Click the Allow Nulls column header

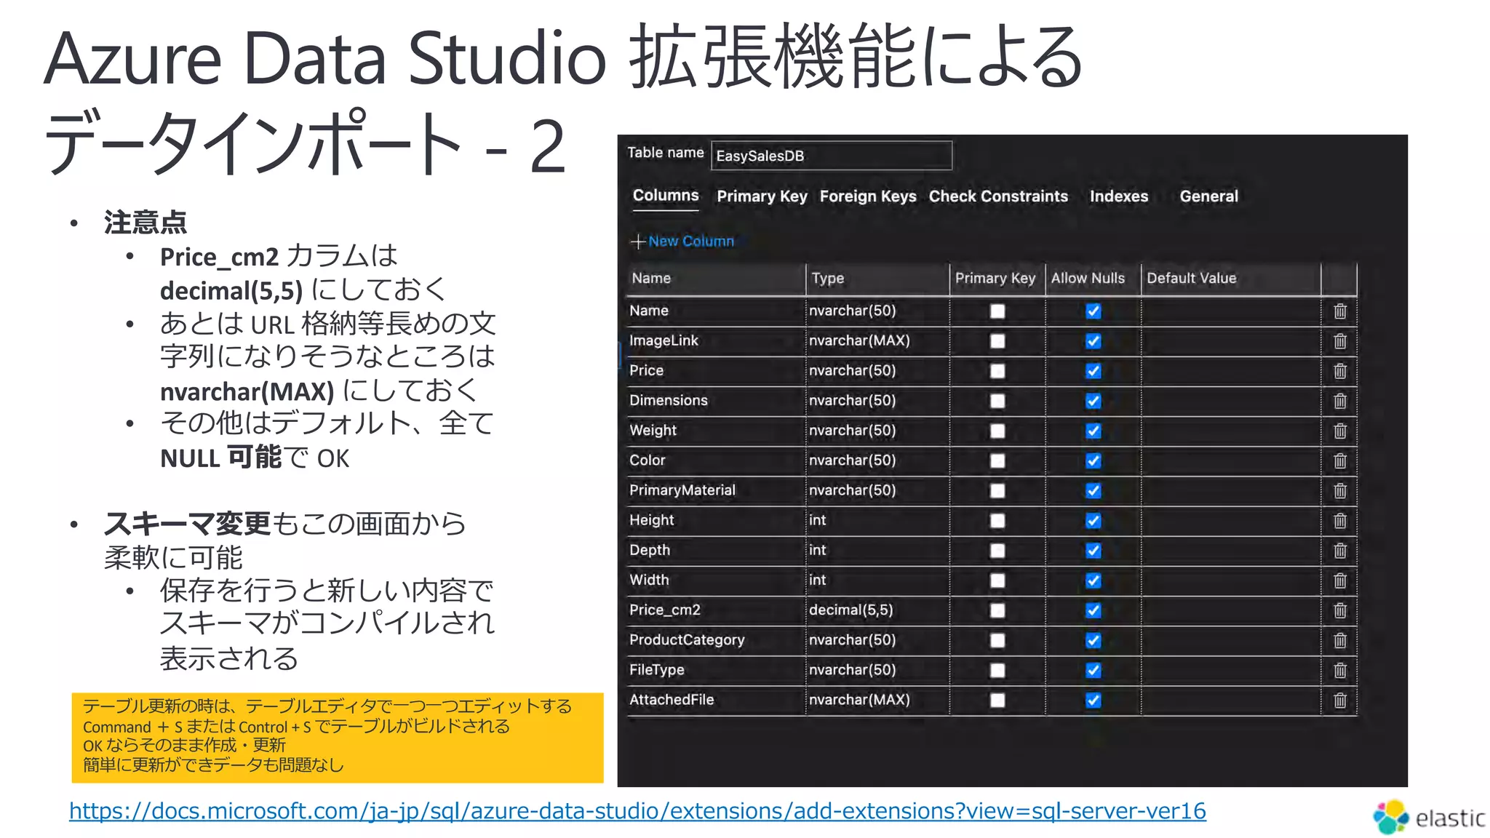click(x=1093, y=279)
